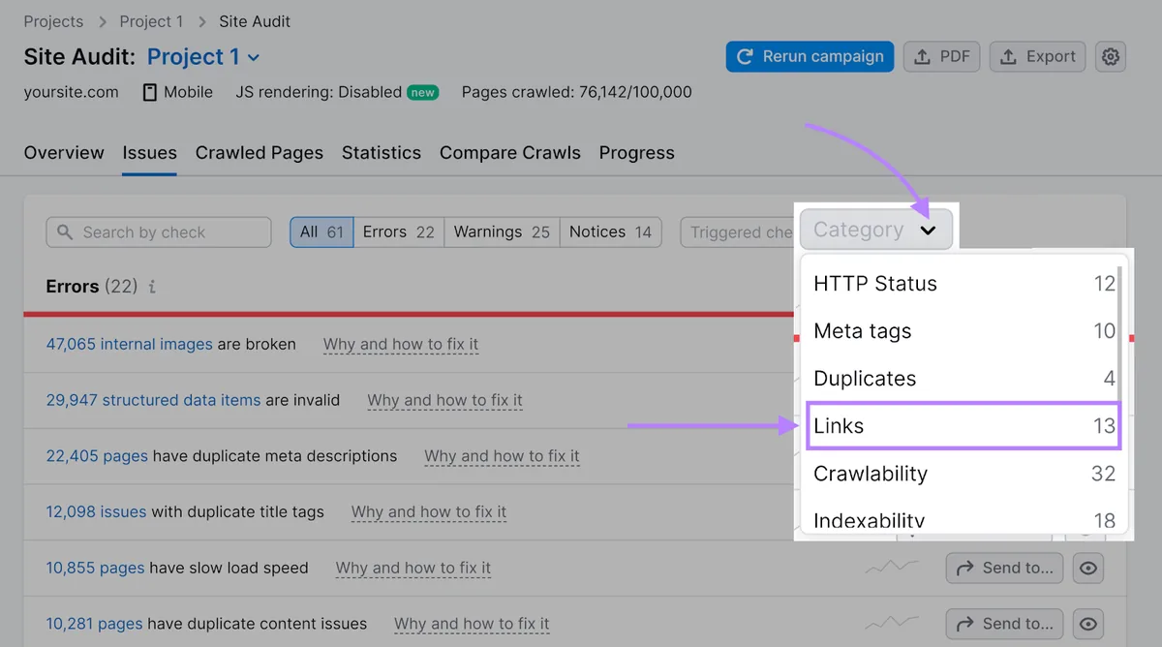Viewport: 1162px width, 647px height.
Task: Expand the Category dropdown
Action: (875, 231)
